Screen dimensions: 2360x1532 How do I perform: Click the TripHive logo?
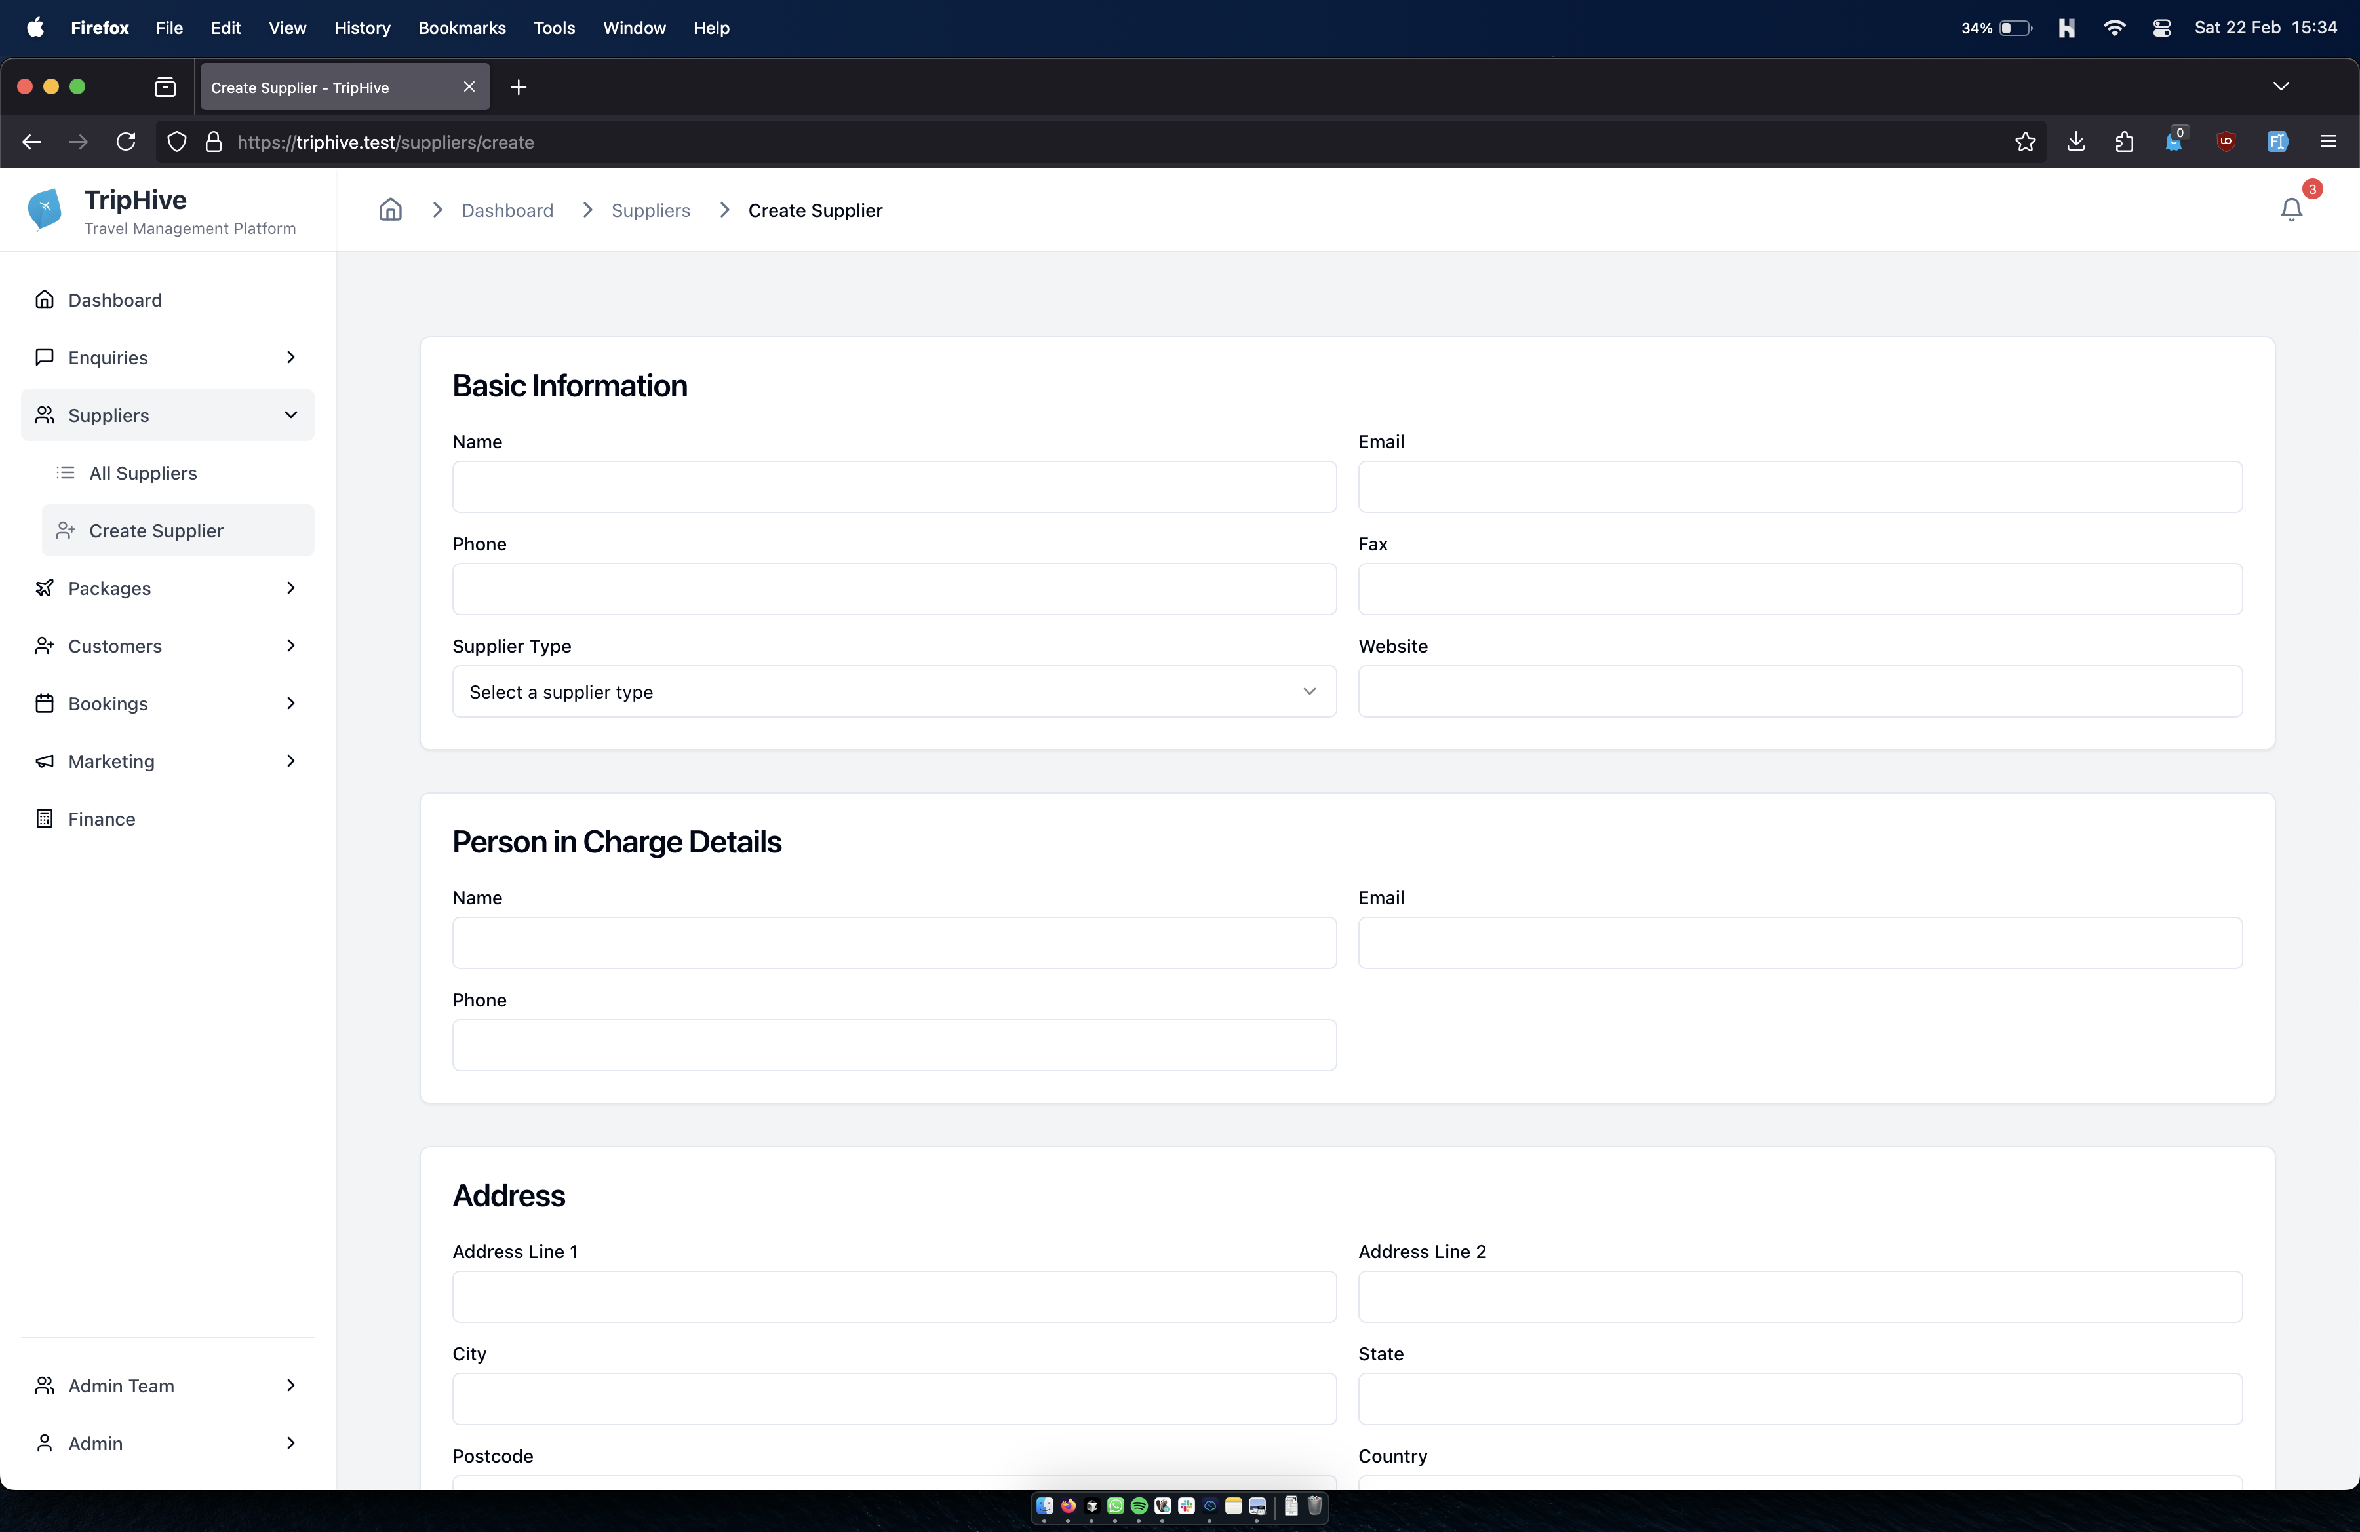tap(46, 210)
